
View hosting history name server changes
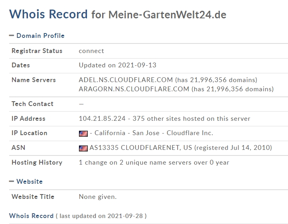pos(154,163)
